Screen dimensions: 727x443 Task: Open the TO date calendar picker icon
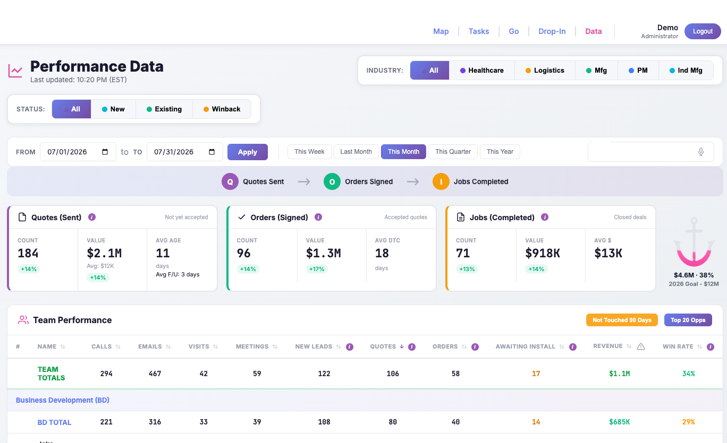point(212,152)
